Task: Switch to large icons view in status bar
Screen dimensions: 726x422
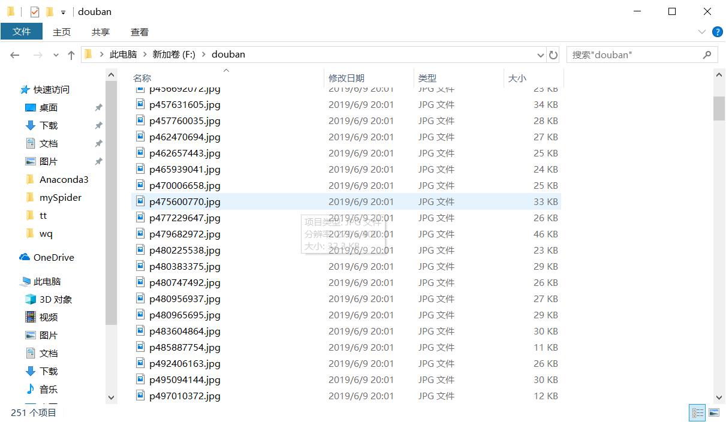Action: click(714, 412)
